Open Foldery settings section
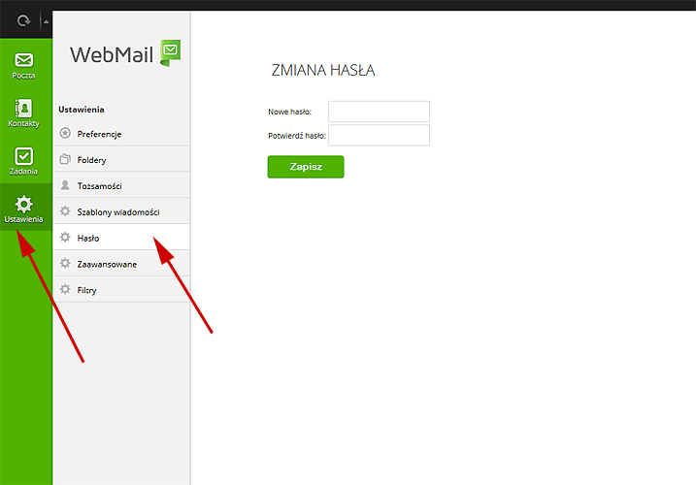 (121, 159)
